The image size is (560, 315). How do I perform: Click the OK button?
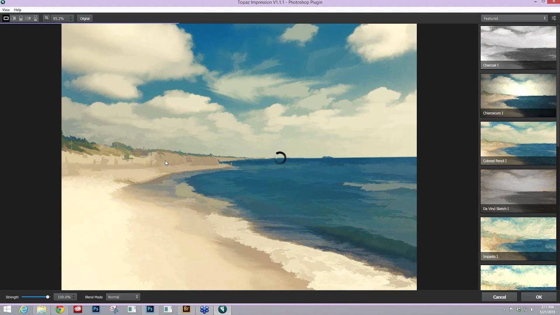coord(539,297)
